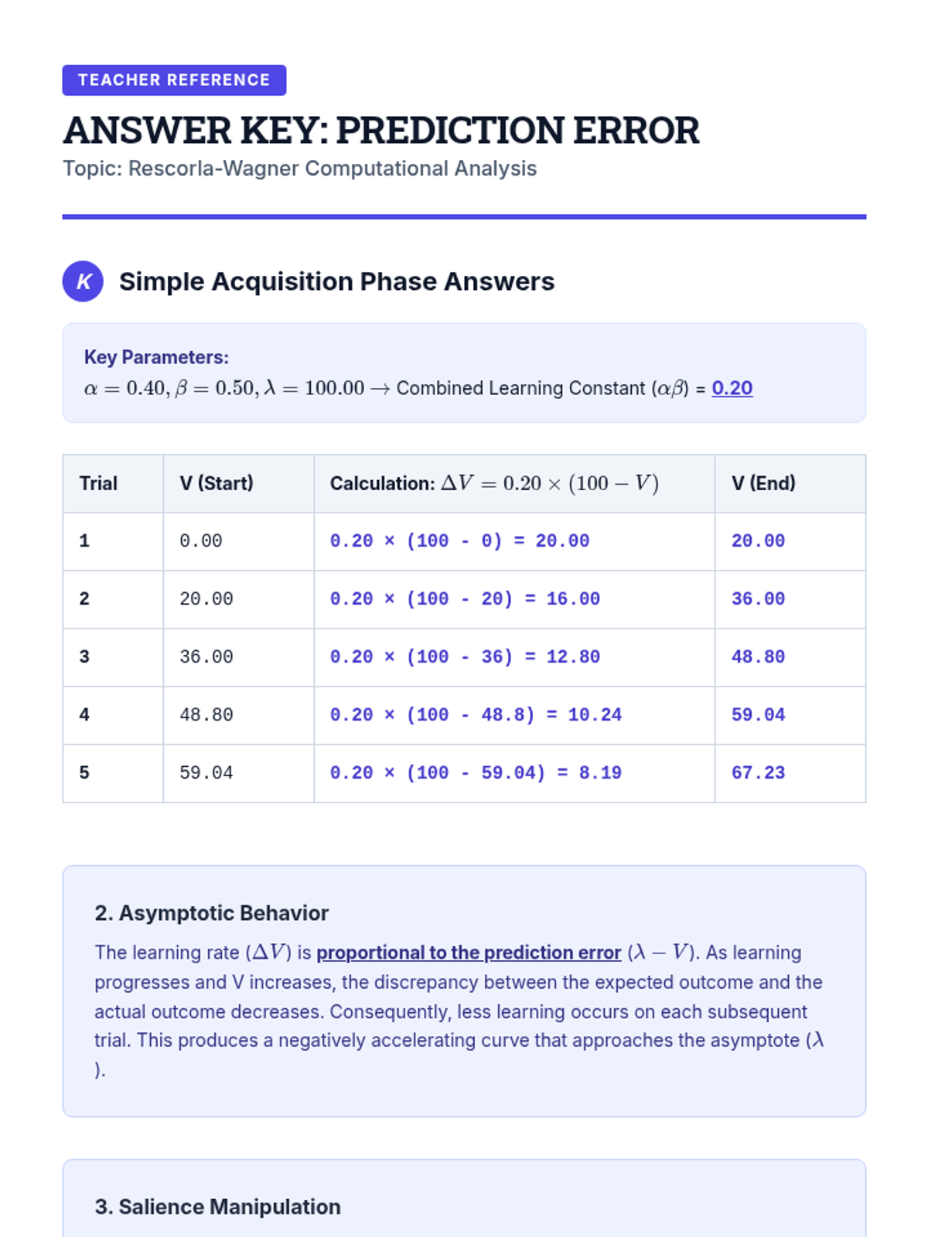Select the Rescorla-Wagner topic subtitle

pos(299,169)
